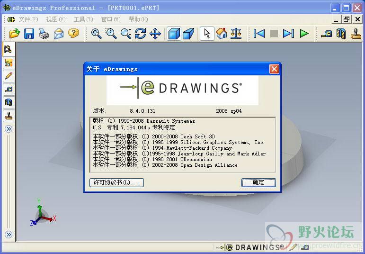The image size is (365, 254).
Task: Click the Save floppy disk icon
Action: 29,34
